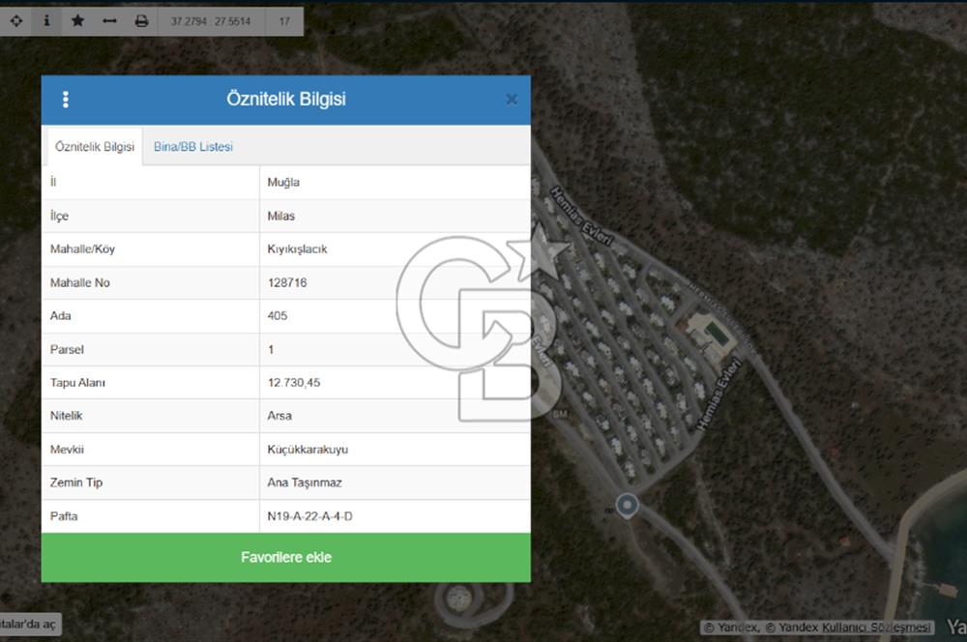Click the Tapu Alanı value 12.730,45

tap(294, 383)
